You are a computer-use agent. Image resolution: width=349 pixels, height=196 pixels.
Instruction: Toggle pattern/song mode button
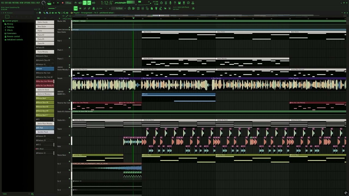pos(49,3)
